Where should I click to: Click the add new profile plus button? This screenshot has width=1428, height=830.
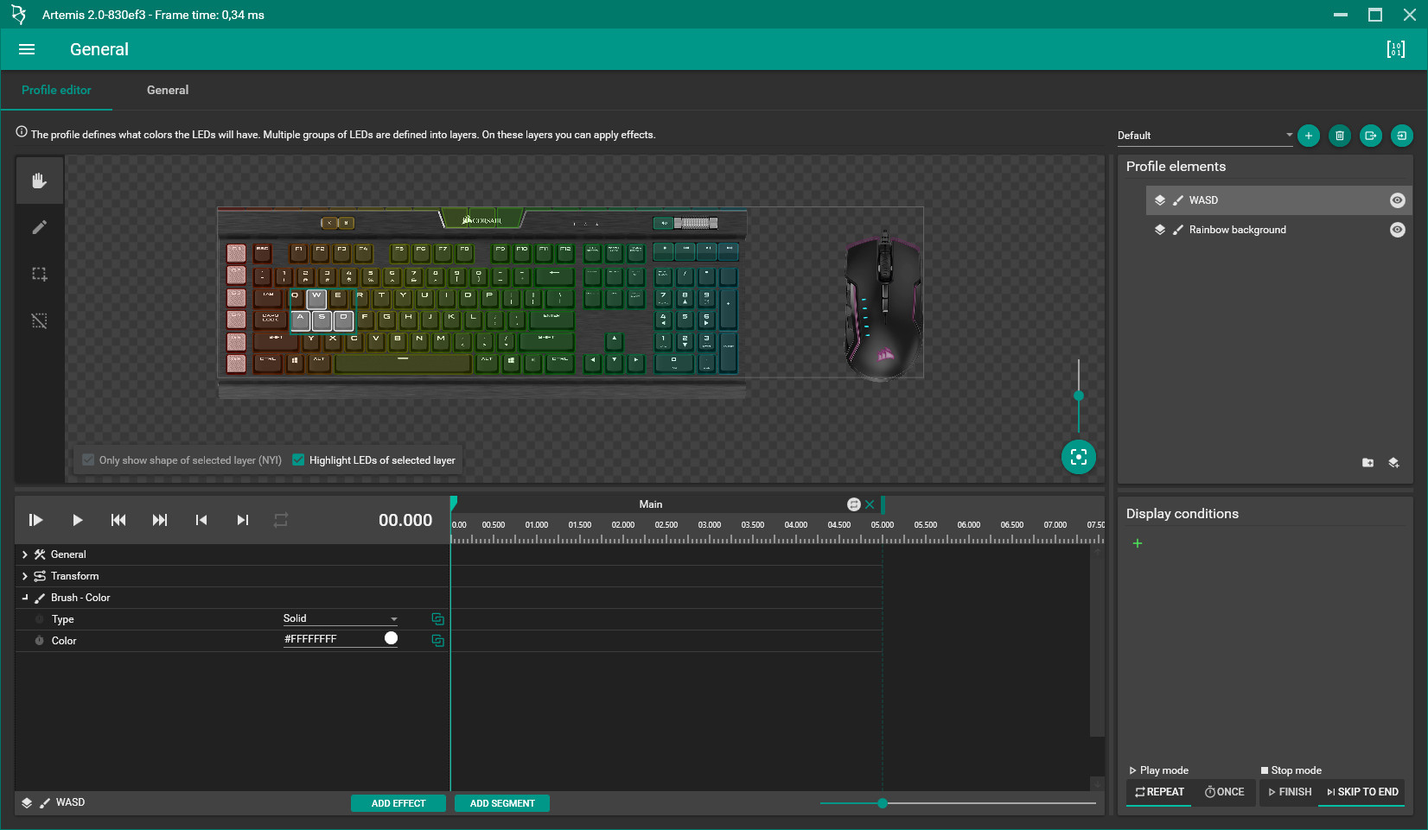[1309, 136]
